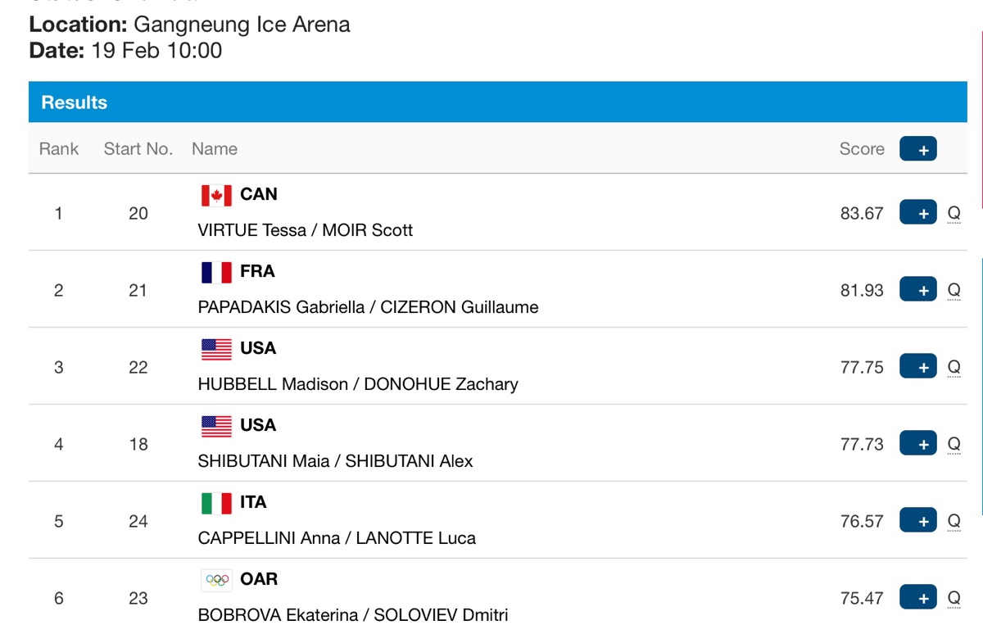Click the USA flag beside Shibutani
This screenshot has height=634, width=983.
[x=216, y=426]
